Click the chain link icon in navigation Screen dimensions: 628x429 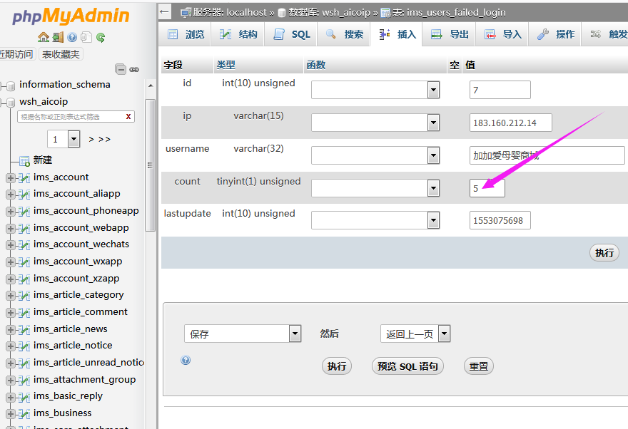[x=134, y=69]
